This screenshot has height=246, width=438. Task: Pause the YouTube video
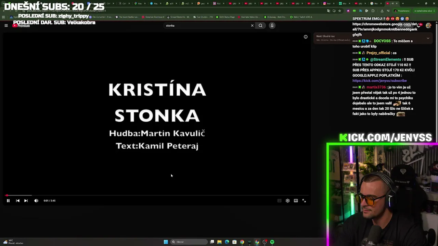tap(8, 201)
